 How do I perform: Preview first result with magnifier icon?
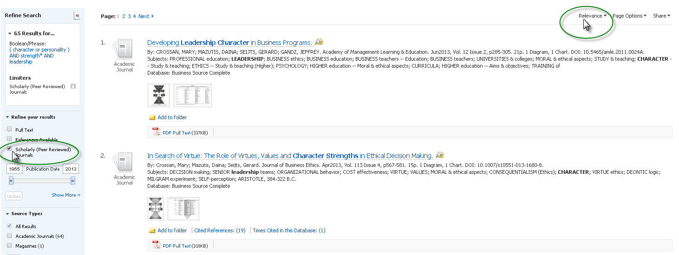pyautogui.click(x=319, y=42)
